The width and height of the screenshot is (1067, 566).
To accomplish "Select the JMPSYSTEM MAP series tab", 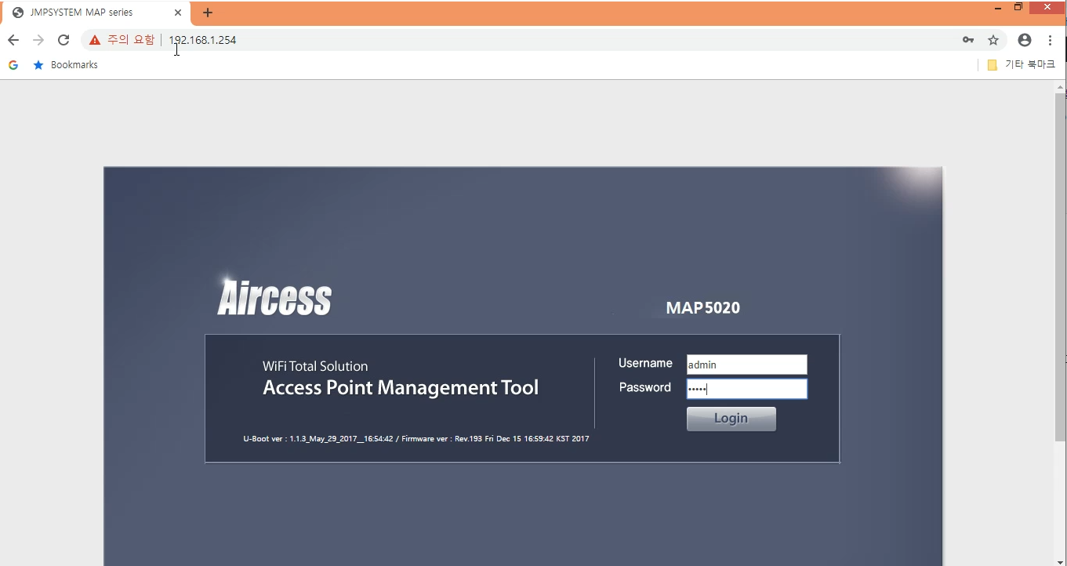I will (x=96, y=13).
